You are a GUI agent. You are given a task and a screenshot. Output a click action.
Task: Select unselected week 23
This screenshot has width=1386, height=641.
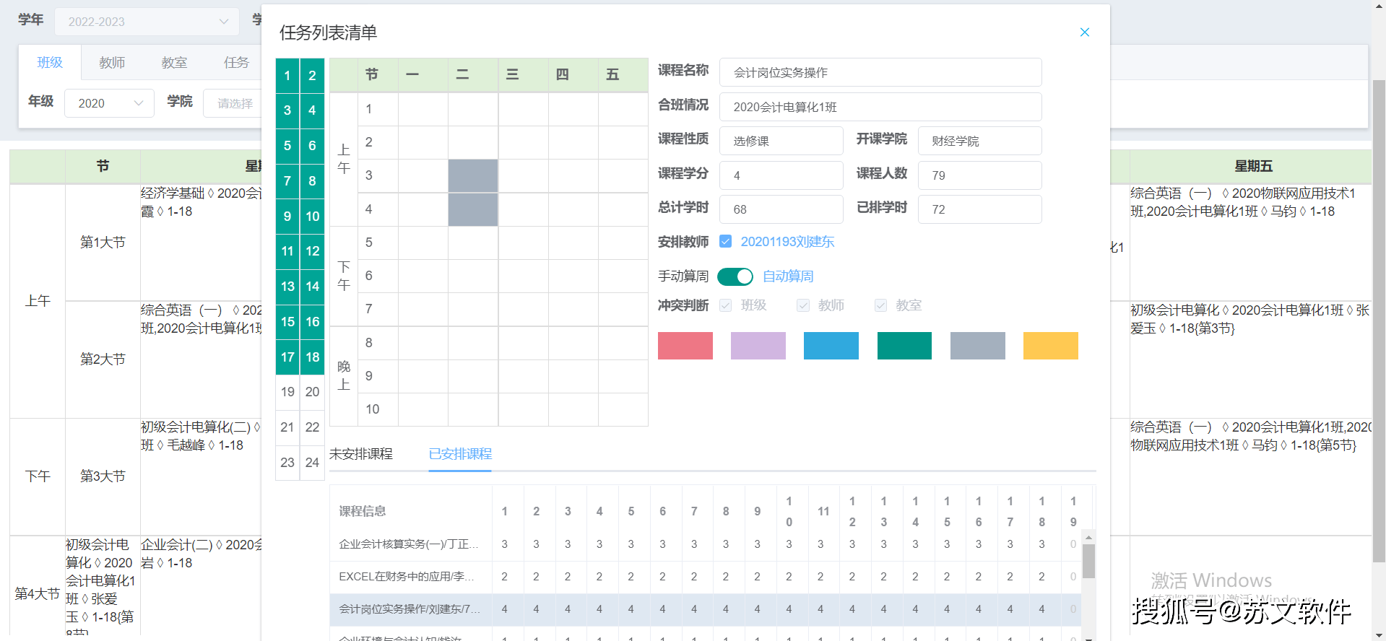[x=287, y=463]
